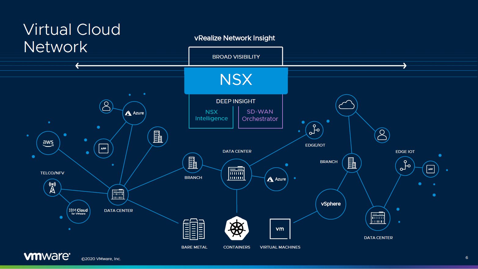Click the user icon next to left Azure
Screen dimensions: 478x269
coord(106,106)
